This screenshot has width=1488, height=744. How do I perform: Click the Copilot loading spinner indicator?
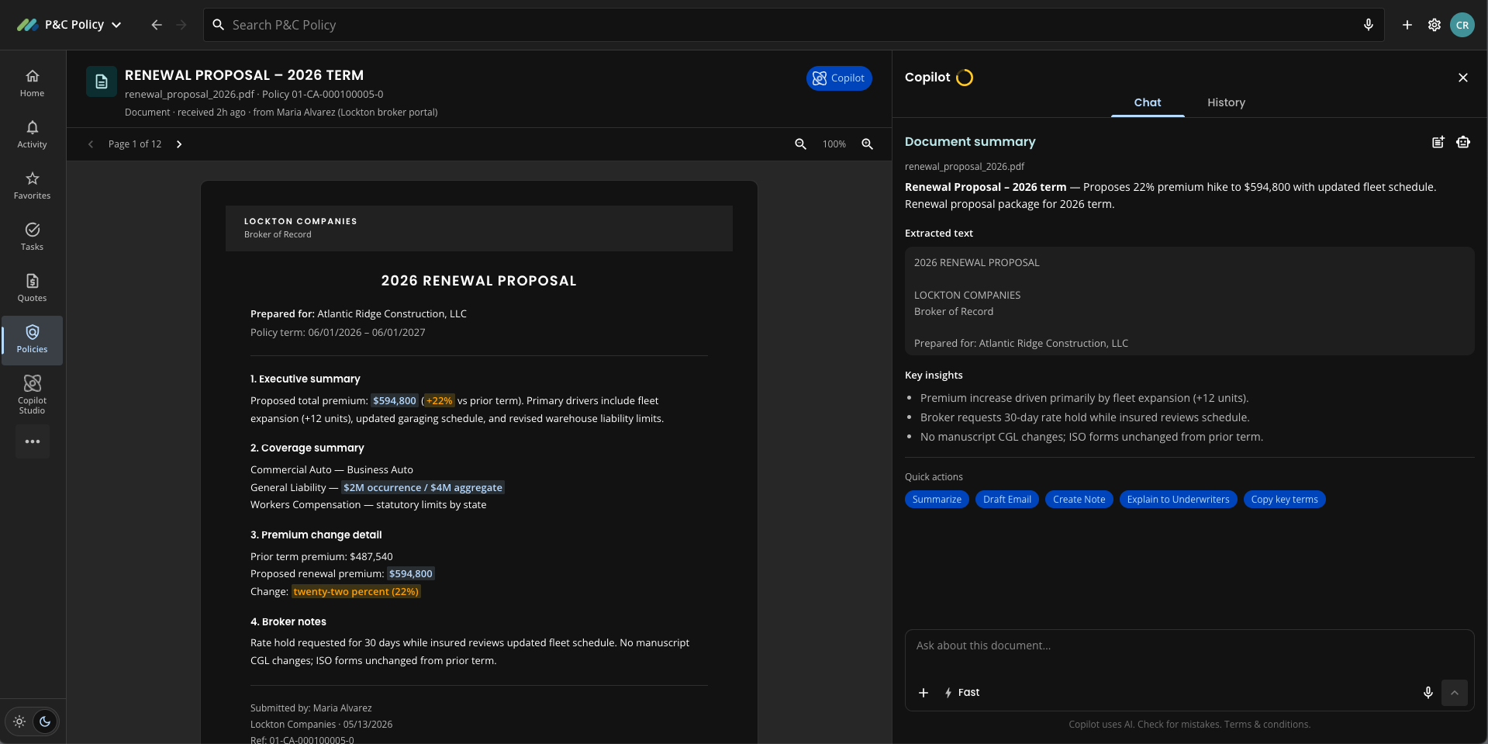coord(965,78)
